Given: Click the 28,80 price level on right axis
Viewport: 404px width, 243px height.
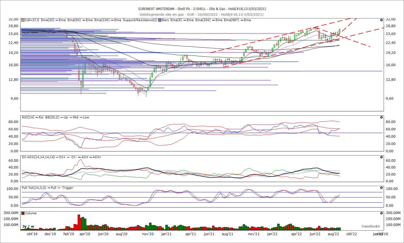Looking at the screenshot, I should (x=391, y=26).
